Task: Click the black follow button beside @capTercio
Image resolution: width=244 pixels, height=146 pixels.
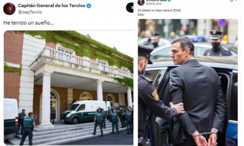Action: (x=130, y=8)
